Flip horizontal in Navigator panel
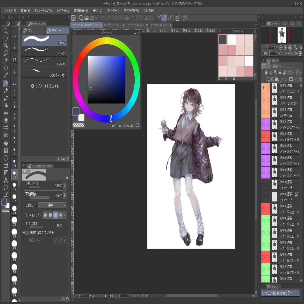 296,53
